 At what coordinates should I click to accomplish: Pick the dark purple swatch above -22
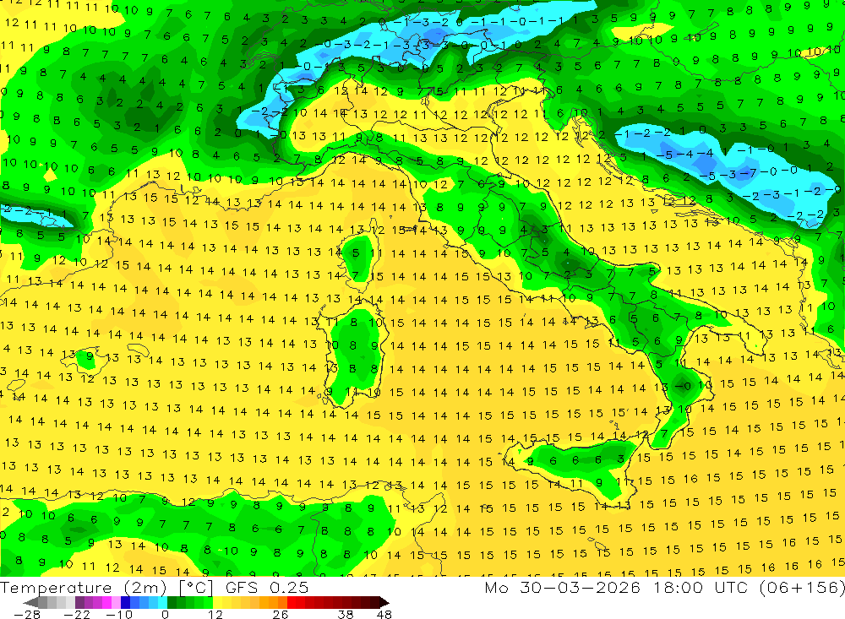(x=79, y=602)
